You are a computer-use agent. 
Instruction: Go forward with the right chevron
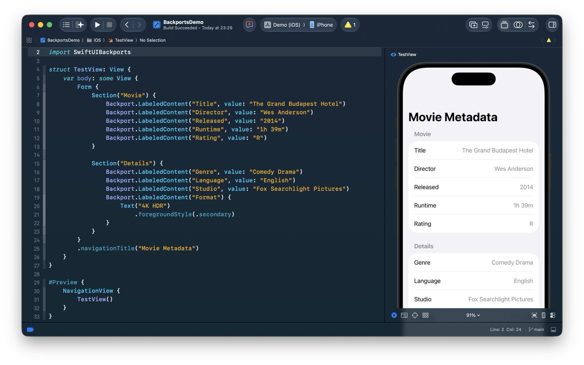139,25
